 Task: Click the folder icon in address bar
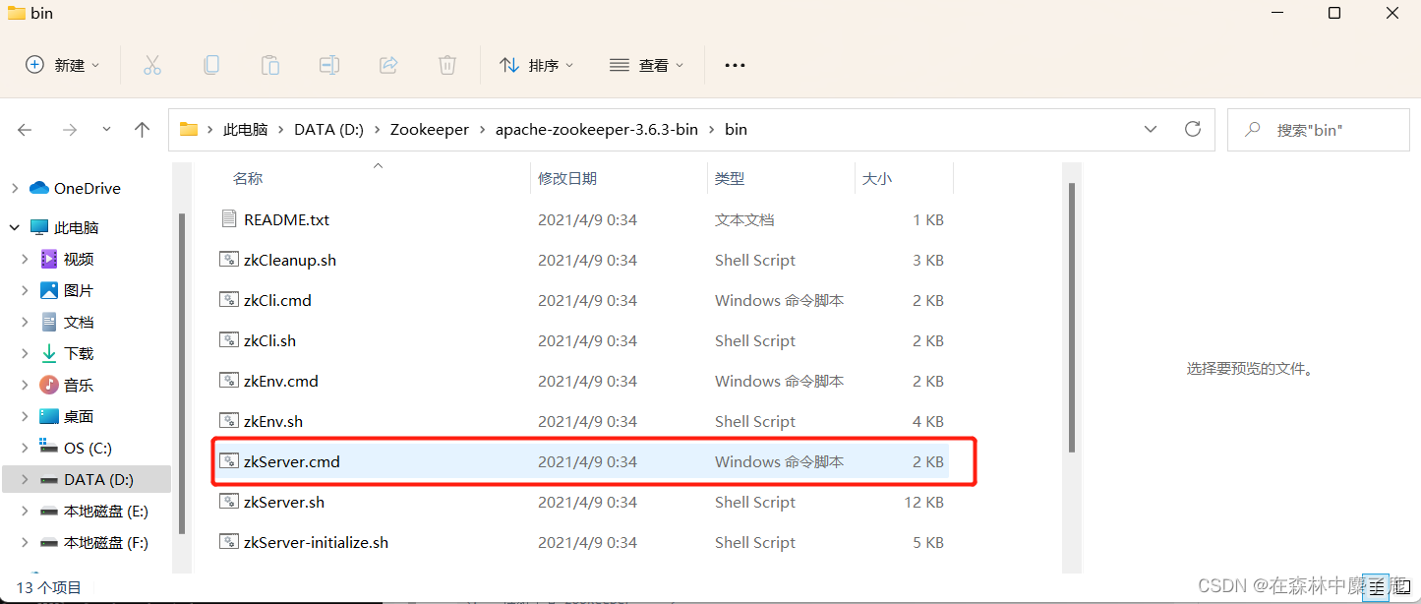click(x=189, y=129)
